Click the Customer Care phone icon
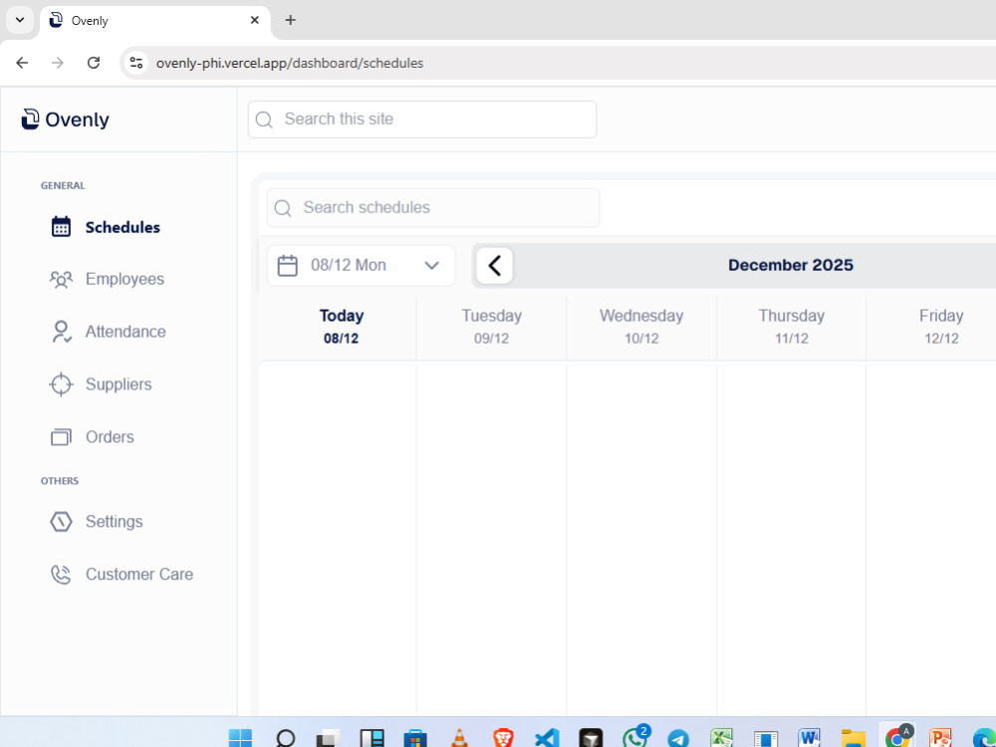 tap(61, 575)
